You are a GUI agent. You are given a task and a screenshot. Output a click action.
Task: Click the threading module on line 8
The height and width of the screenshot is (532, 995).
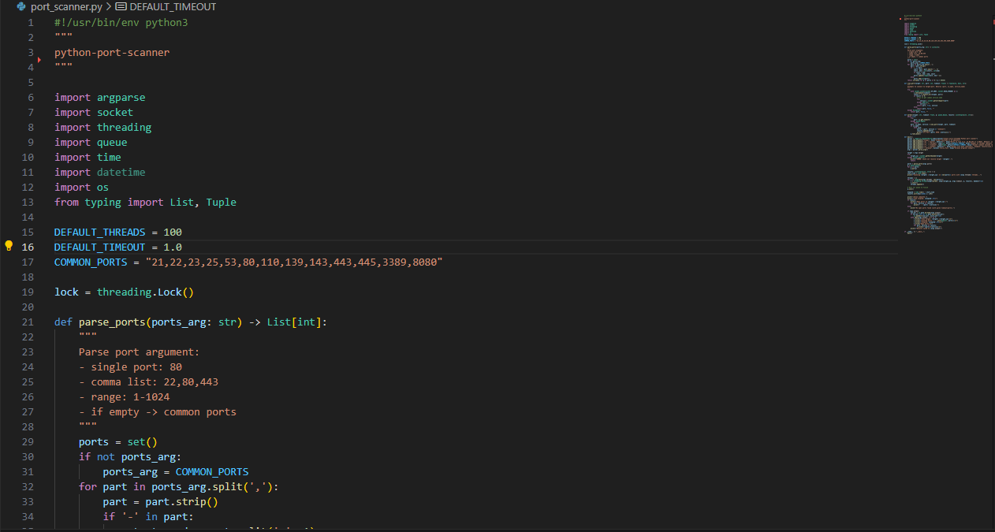124,127
